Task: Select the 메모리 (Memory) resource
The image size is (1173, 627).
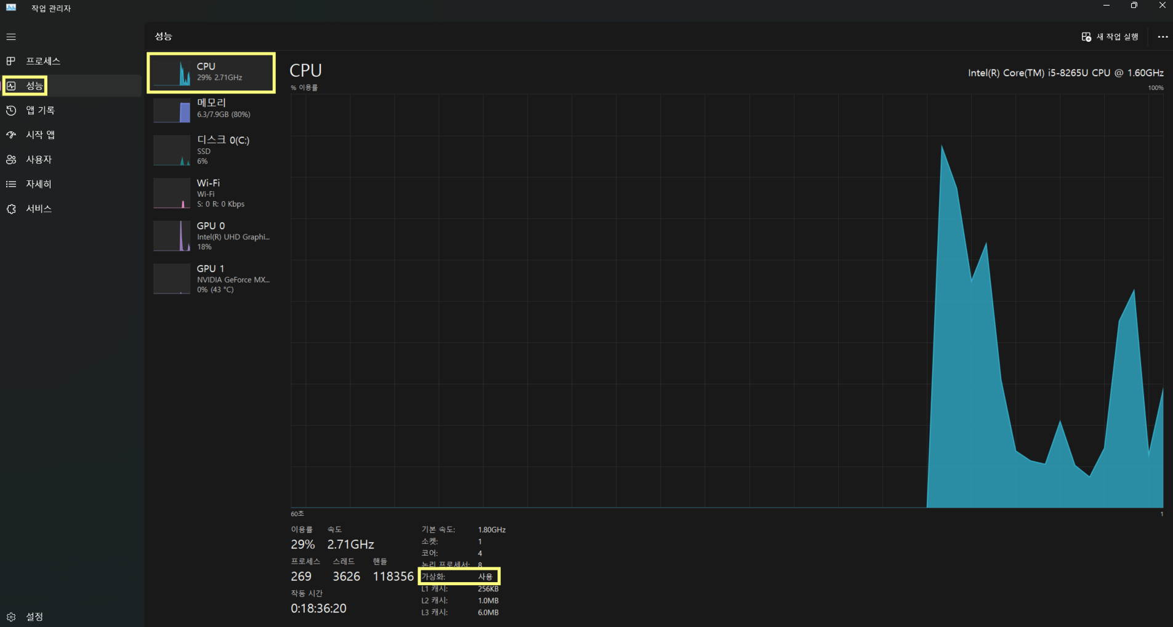Action: (x=211, y=110)
